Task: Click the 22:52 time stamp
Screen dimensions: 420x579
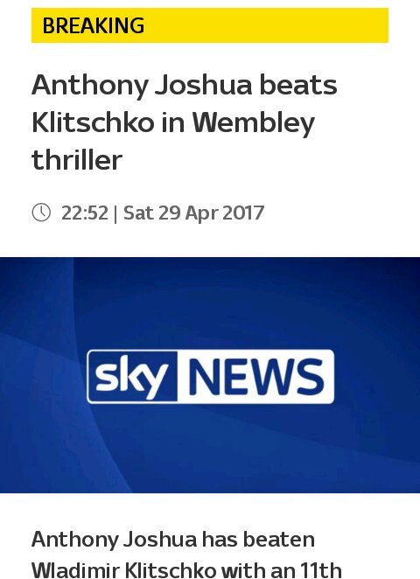Action: pyautogui.click(x=85, y=213)
